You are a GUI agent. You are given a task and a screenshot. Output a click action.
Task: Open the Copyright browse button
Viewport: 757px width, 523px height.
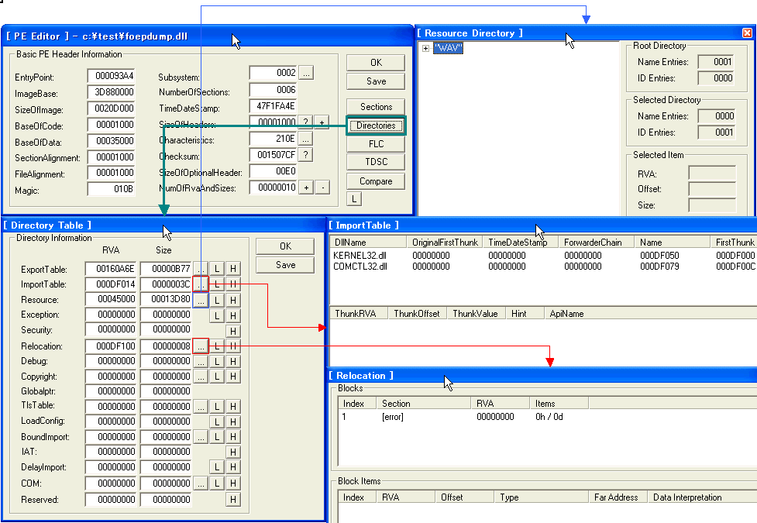click(x=201, y=377)
